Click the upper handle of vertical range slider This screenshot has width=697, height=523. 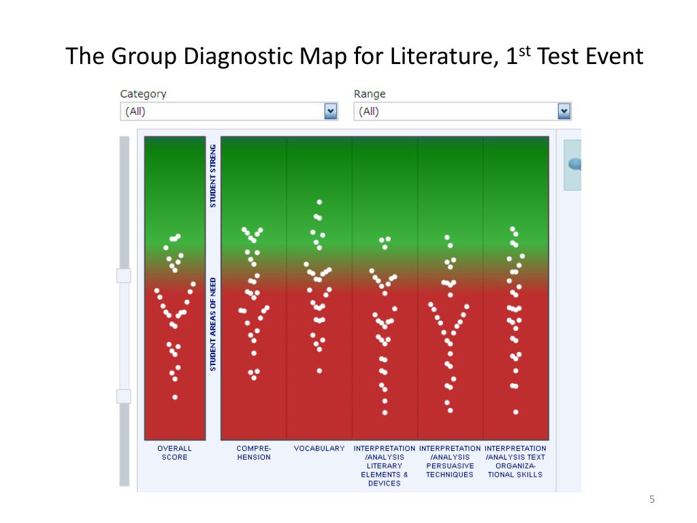pyautogui.click(x=124, y=276)
